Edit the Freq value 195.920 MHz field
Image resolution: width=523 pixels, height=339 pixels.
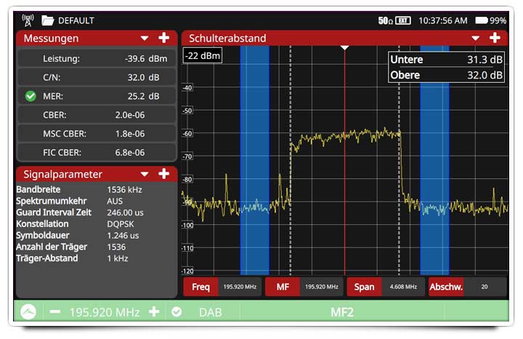coord(240,287)
